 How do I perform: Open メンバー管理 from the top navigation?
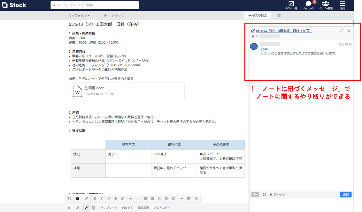pos(326,5)
